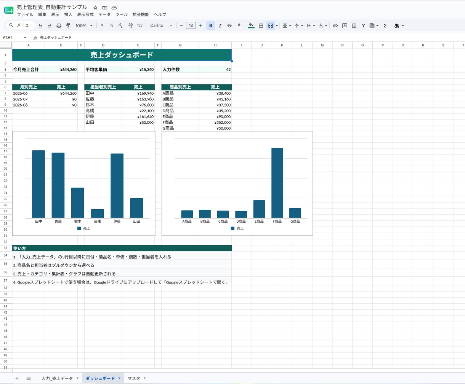Click the document title 売上管理表_自動集計サンプル
The image size is (465, 384).
[52, 7]
